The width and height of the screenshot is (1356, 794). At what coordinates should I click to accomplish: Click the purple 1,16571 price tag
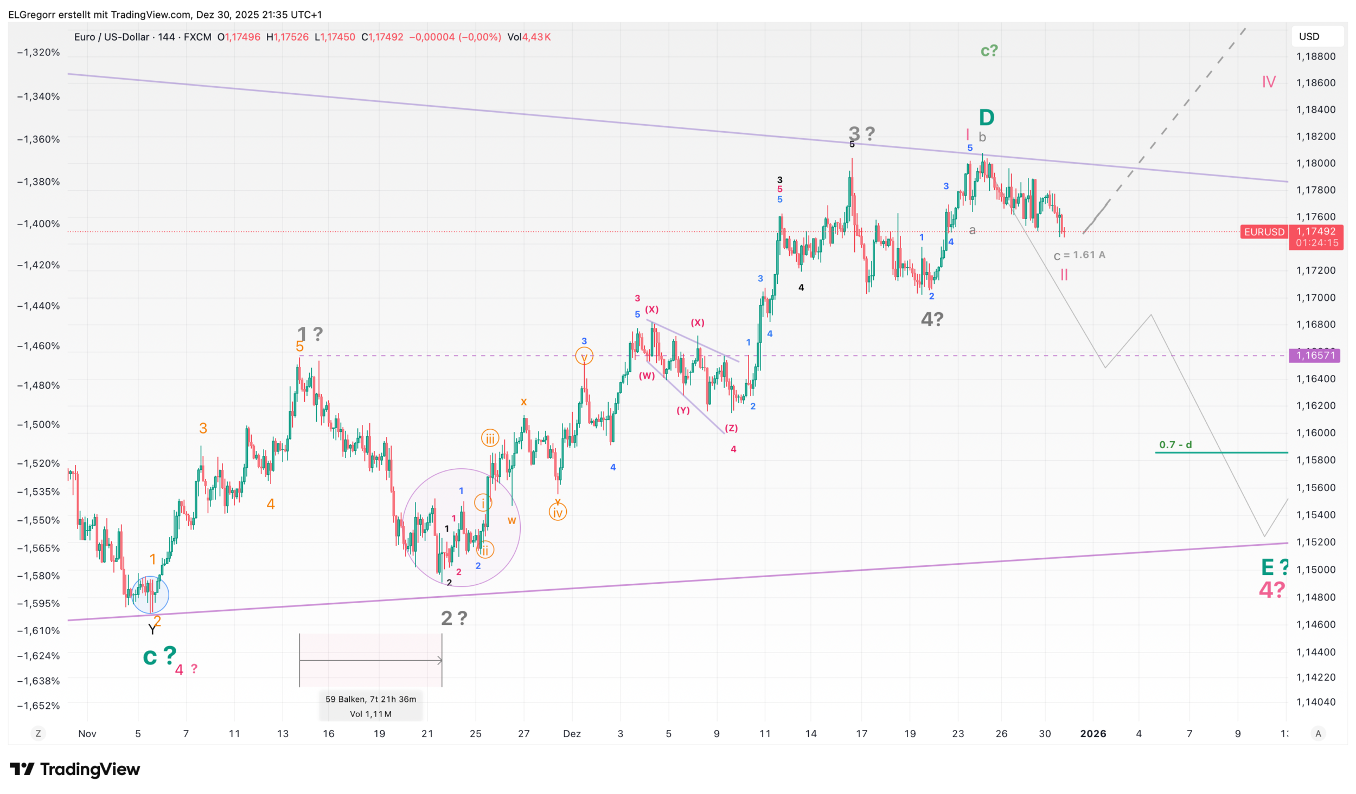[x=1314, y=356]
